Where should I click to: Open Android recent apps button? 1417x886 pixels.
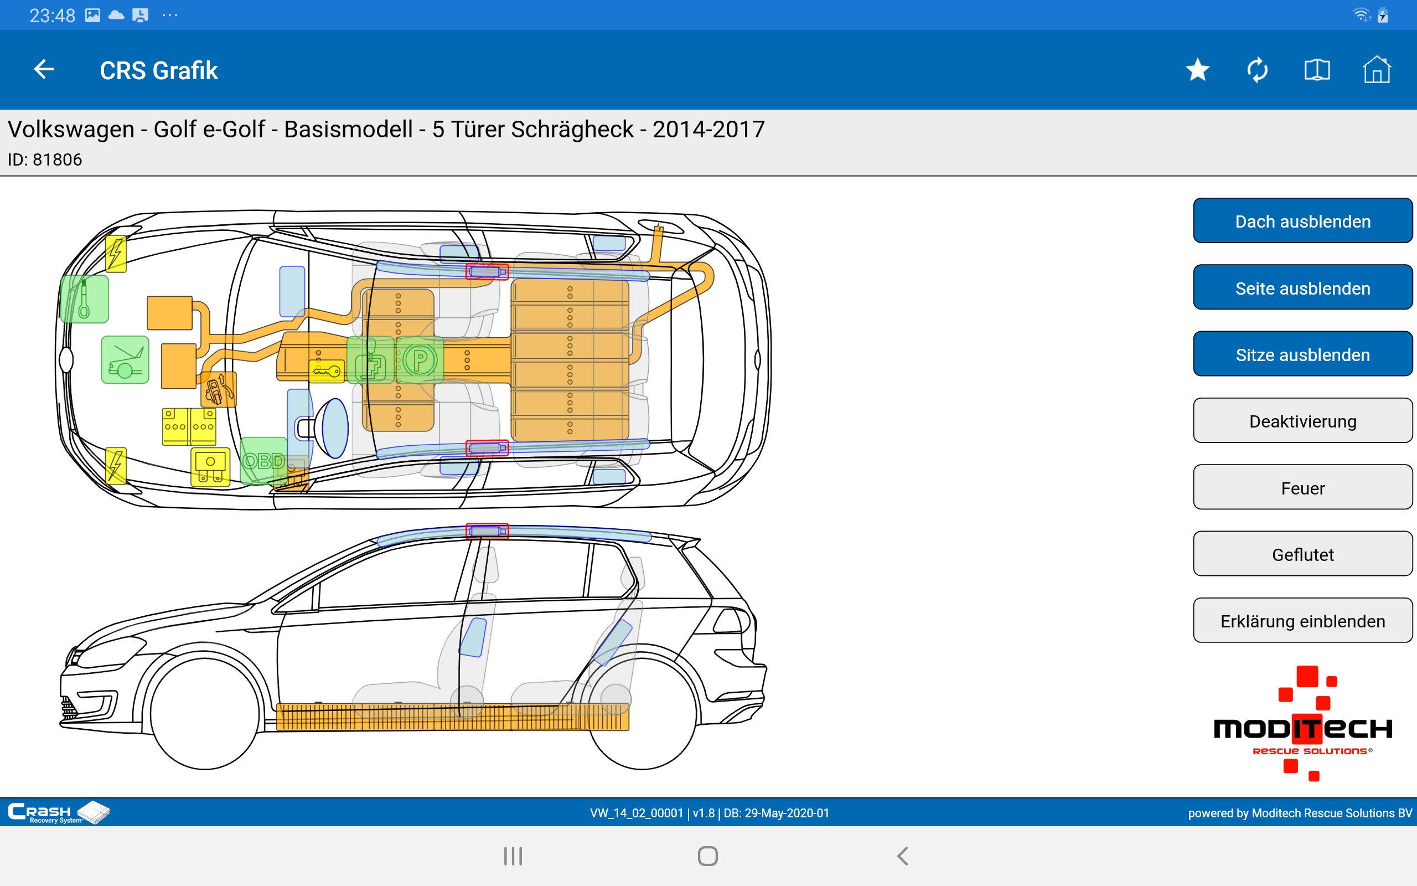(513, 856)
